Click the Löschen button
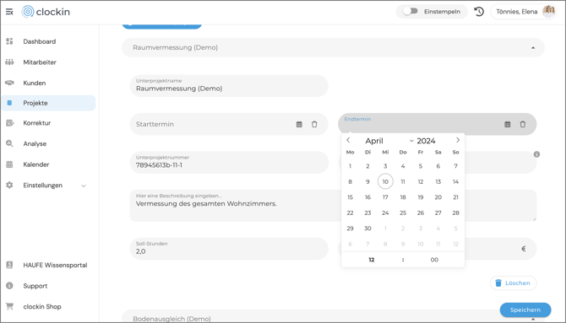Viewport: 566px width, 323px height. (514, 283)
